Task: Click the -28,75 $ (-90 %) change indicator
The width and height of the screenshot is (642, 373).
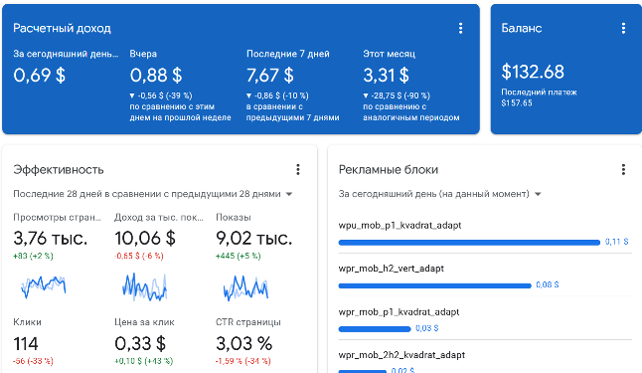Action: pyautogui.click(x=397, y=95)
